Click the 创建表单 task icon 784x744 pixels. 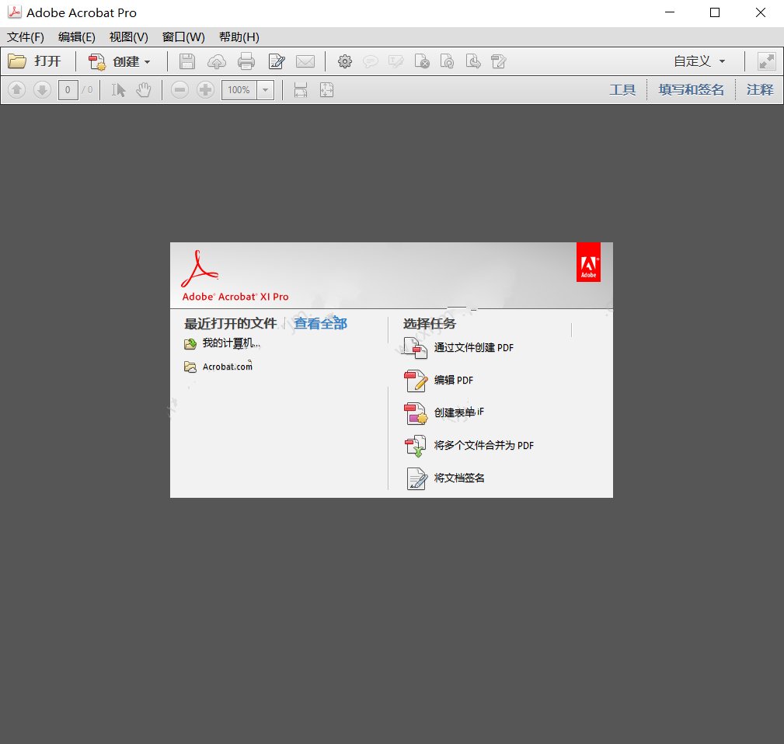pos(416,413)
